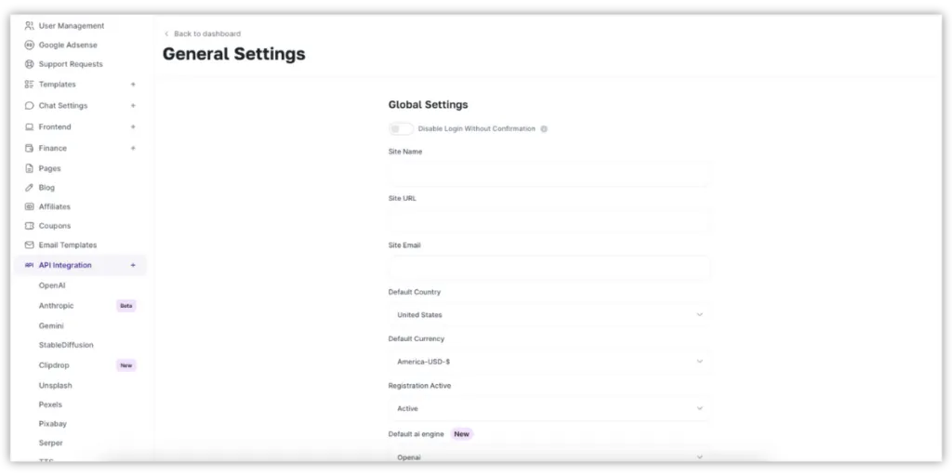Click the Pages document icon

(29, 168)
